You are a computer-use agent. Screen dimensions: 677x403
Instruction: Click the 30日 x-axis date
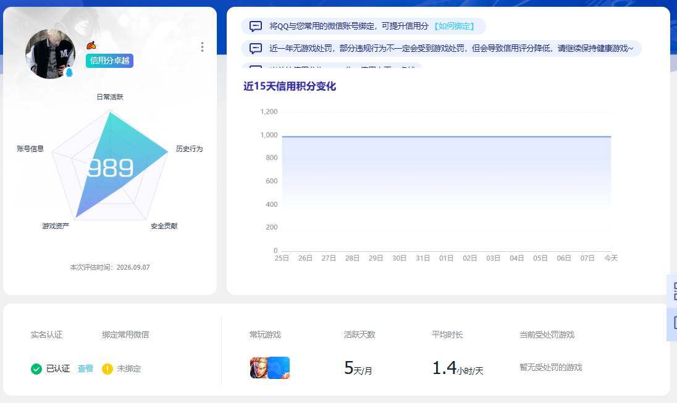point(400,258)
